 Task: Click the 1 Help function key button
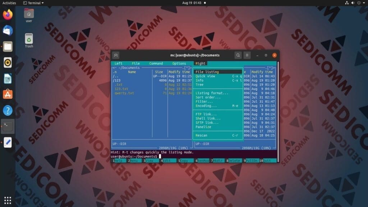[119, 161]
